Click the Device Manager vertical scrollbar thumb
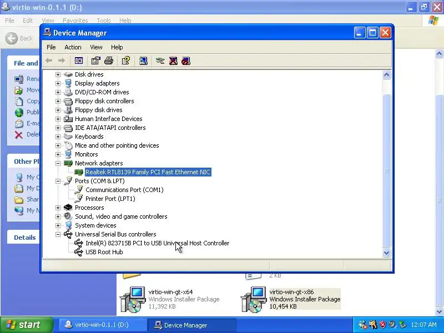 [x=386, y=171]
